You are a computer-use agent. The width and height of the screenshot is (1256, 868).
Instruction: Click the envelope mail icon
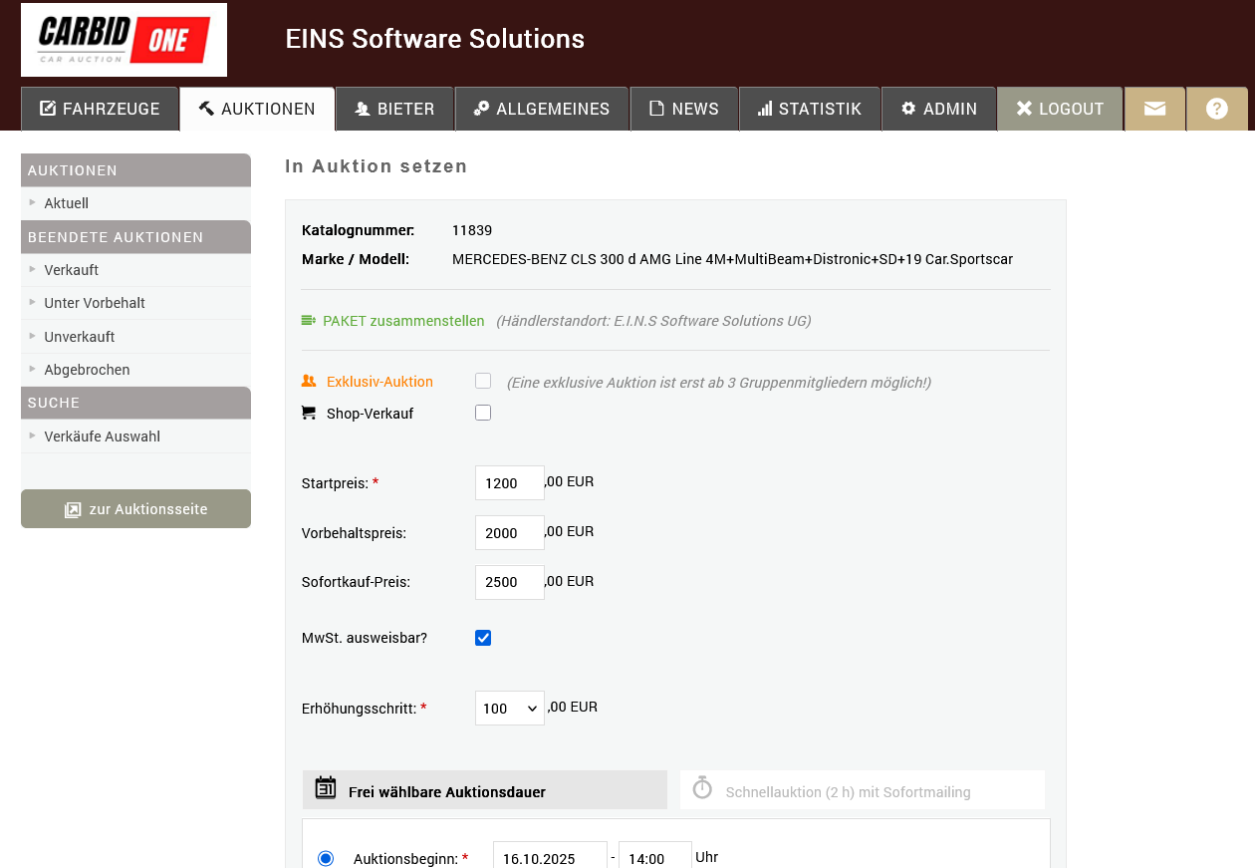[x=1154, y=109]
